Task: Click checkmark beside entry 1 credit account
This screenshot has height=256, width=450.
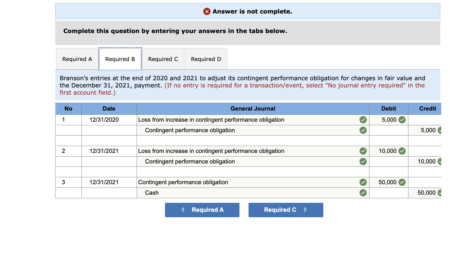Action: [x=363, y=130]
